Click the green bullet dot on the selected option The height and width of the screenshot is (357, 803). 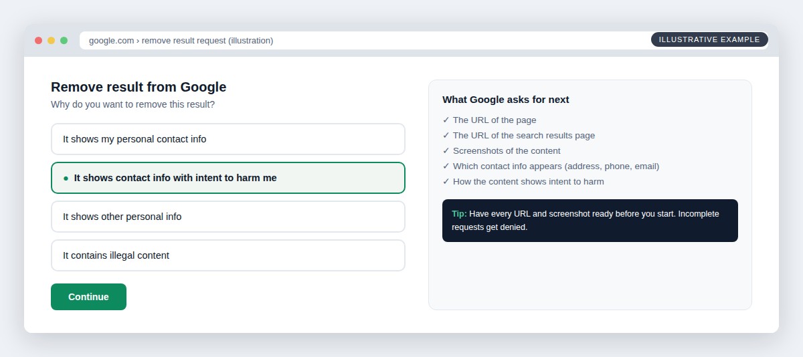tap(66, 178)
